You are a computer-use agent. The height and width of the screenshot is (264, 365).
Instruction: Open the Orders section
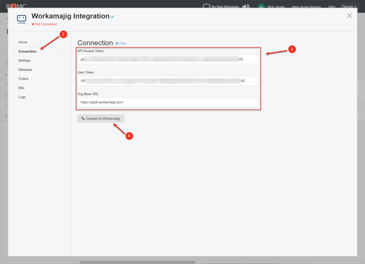coord(23,79)
